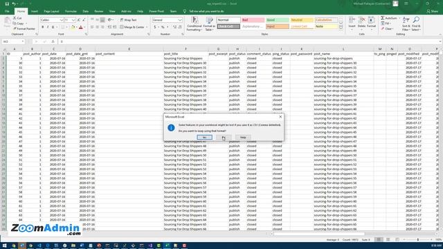Apply the Note cell style

pyautogui.click(x=327, y=26)
